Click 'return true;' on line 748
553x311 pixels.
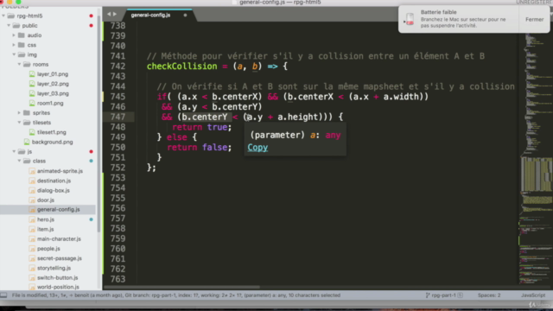[201, 127]
